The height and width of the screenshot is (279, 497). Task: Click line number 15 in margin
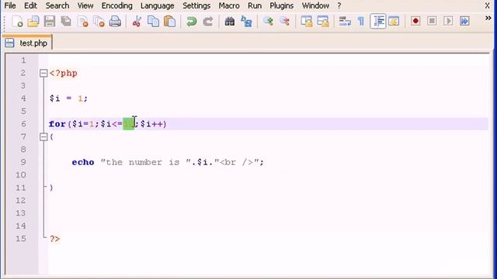click(x=21, y=239)
